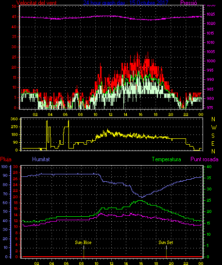Click '70' on the blue humidity axis
The width and height of the screenshot is (222, 265).
click(5, 194)
